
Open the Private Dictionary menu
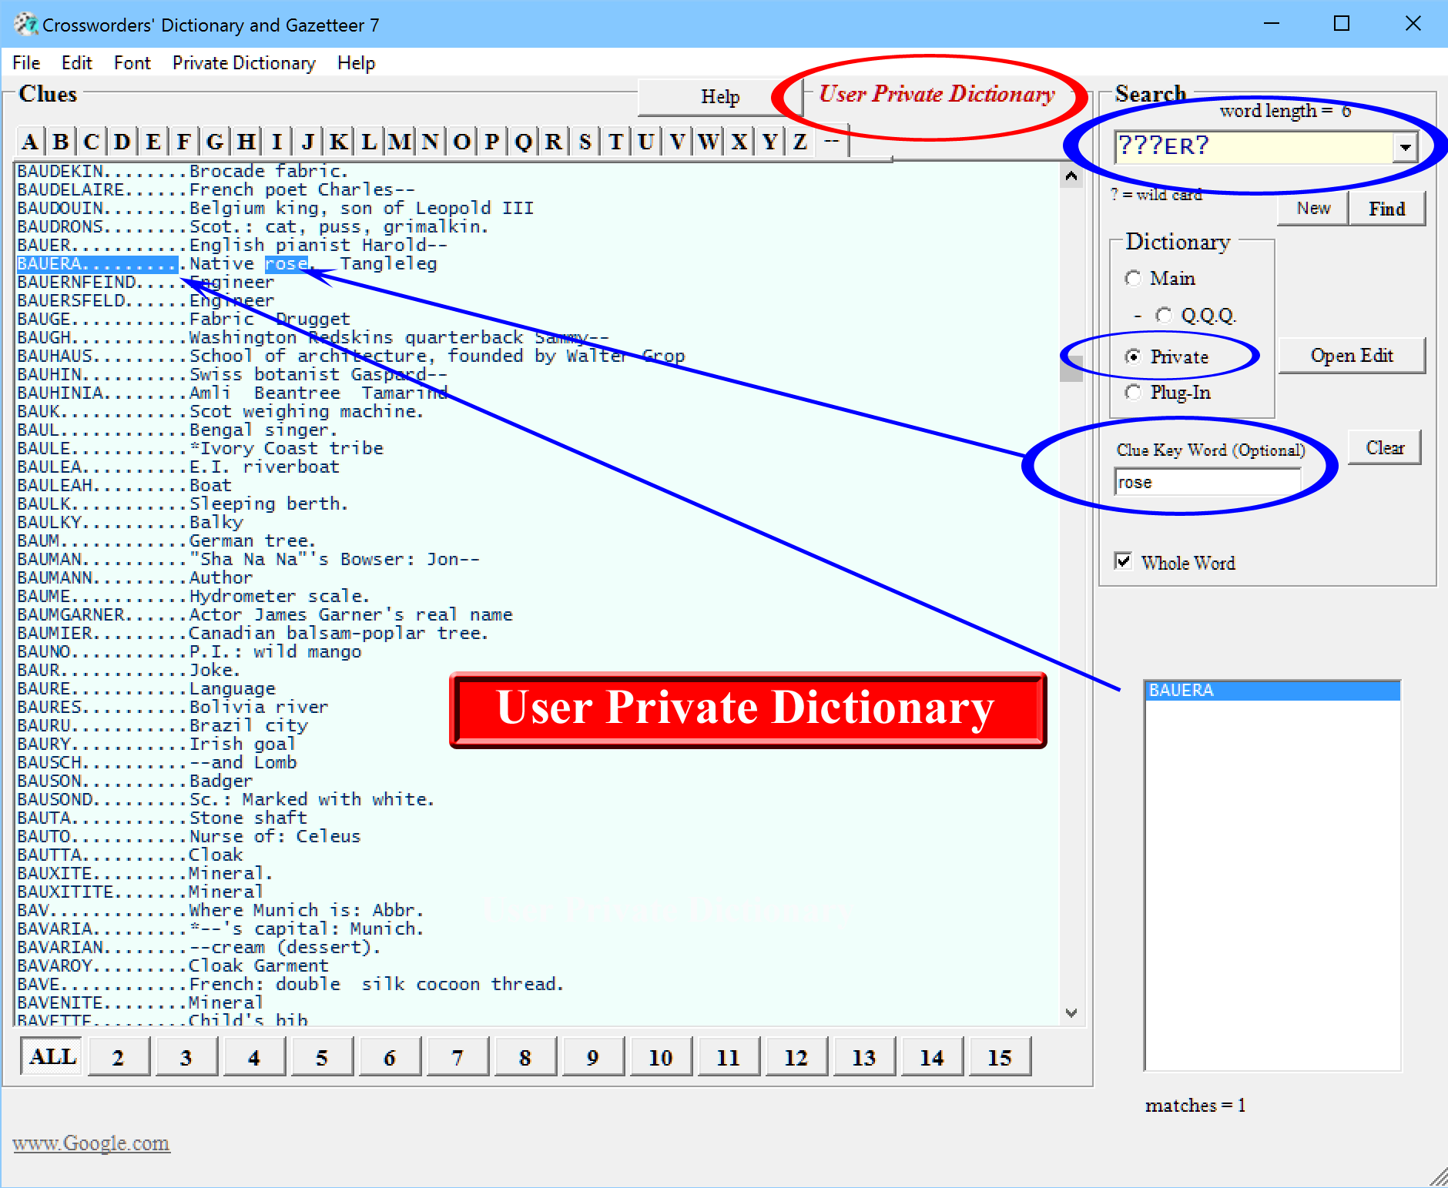243,62
